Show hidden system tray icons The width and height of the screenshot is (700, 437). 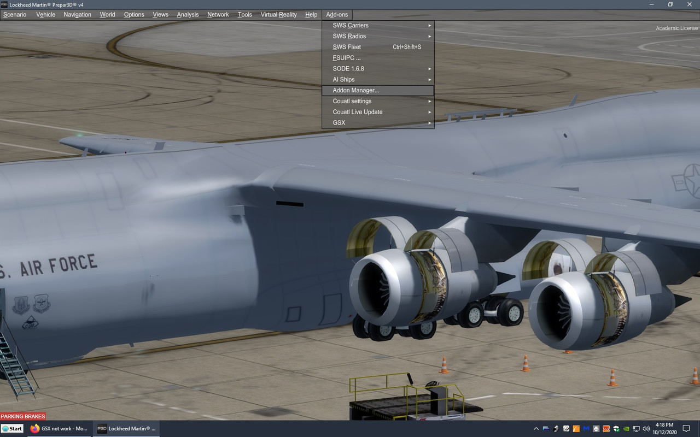[536, 429]
